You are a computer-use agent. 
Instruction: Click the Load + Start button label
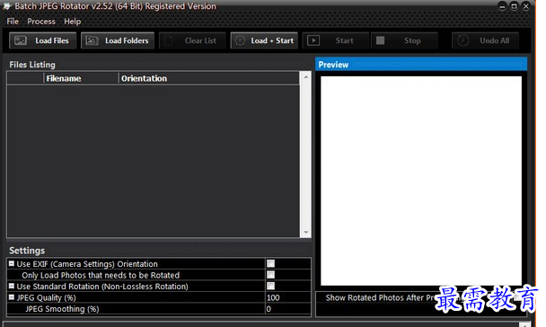pyautogui.click(x=272, y=40)
